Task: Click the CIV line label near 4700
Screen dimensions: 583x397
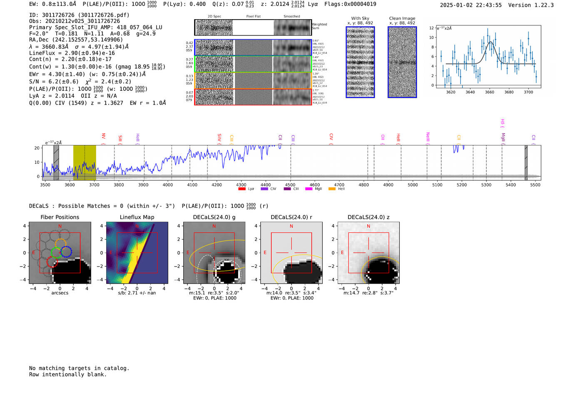Action: click(x=331, y=137)
